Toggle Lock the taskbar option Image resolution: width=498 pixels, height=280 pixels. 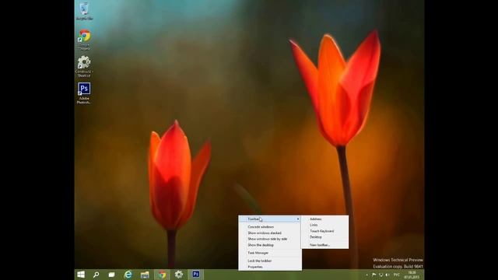point(269,261)
